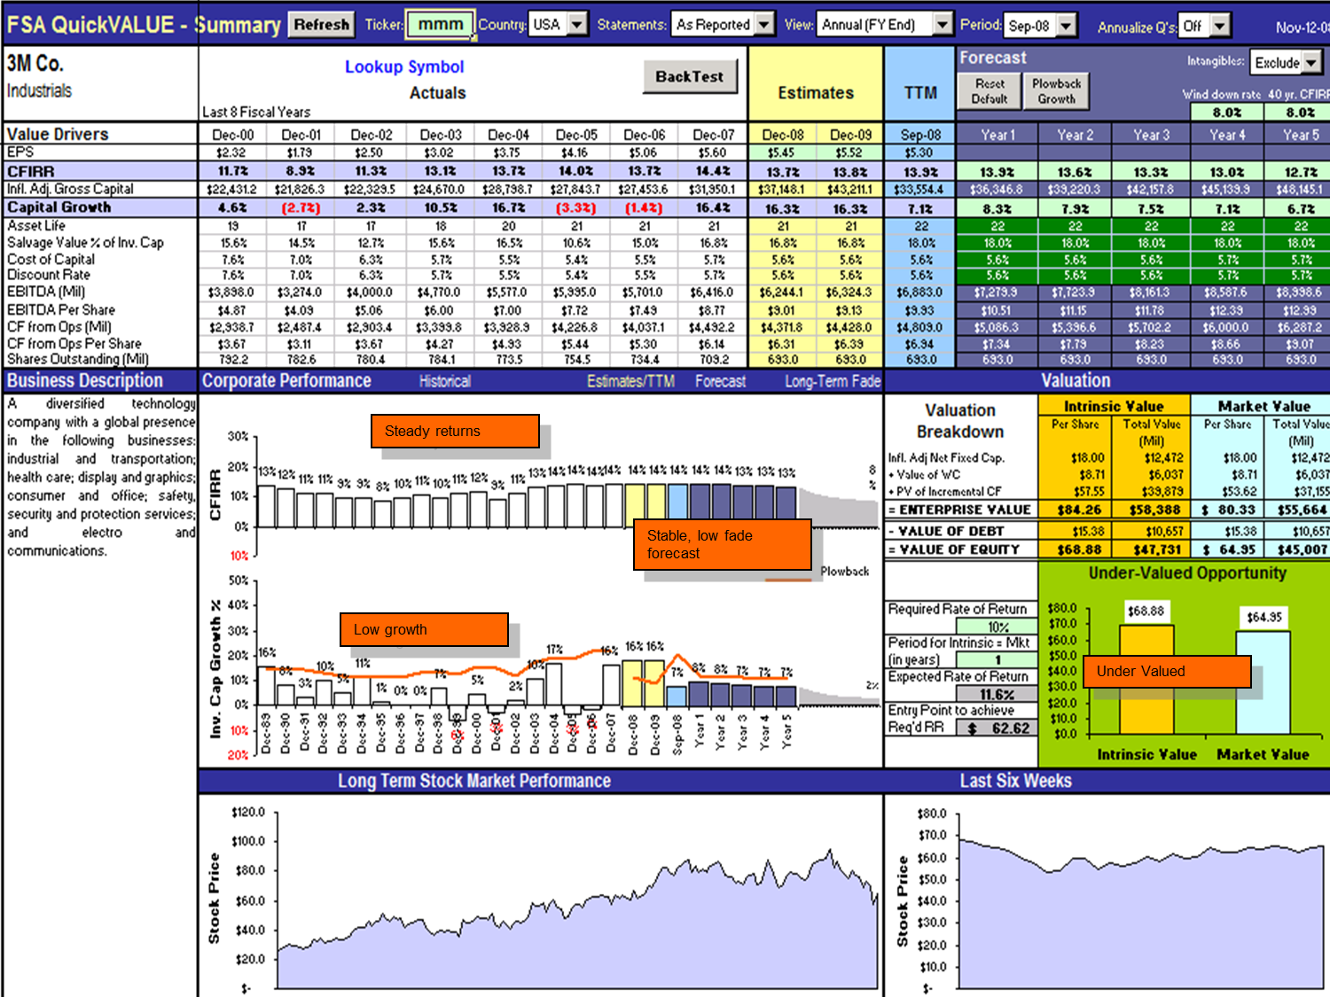
Task: Click the Plowback Growth button
Action: point(1056,91)
